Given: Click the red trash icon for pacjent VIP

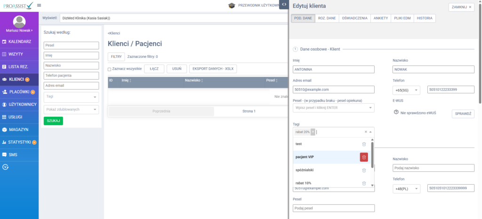Looking at the screenshot, I should (363, 157).
